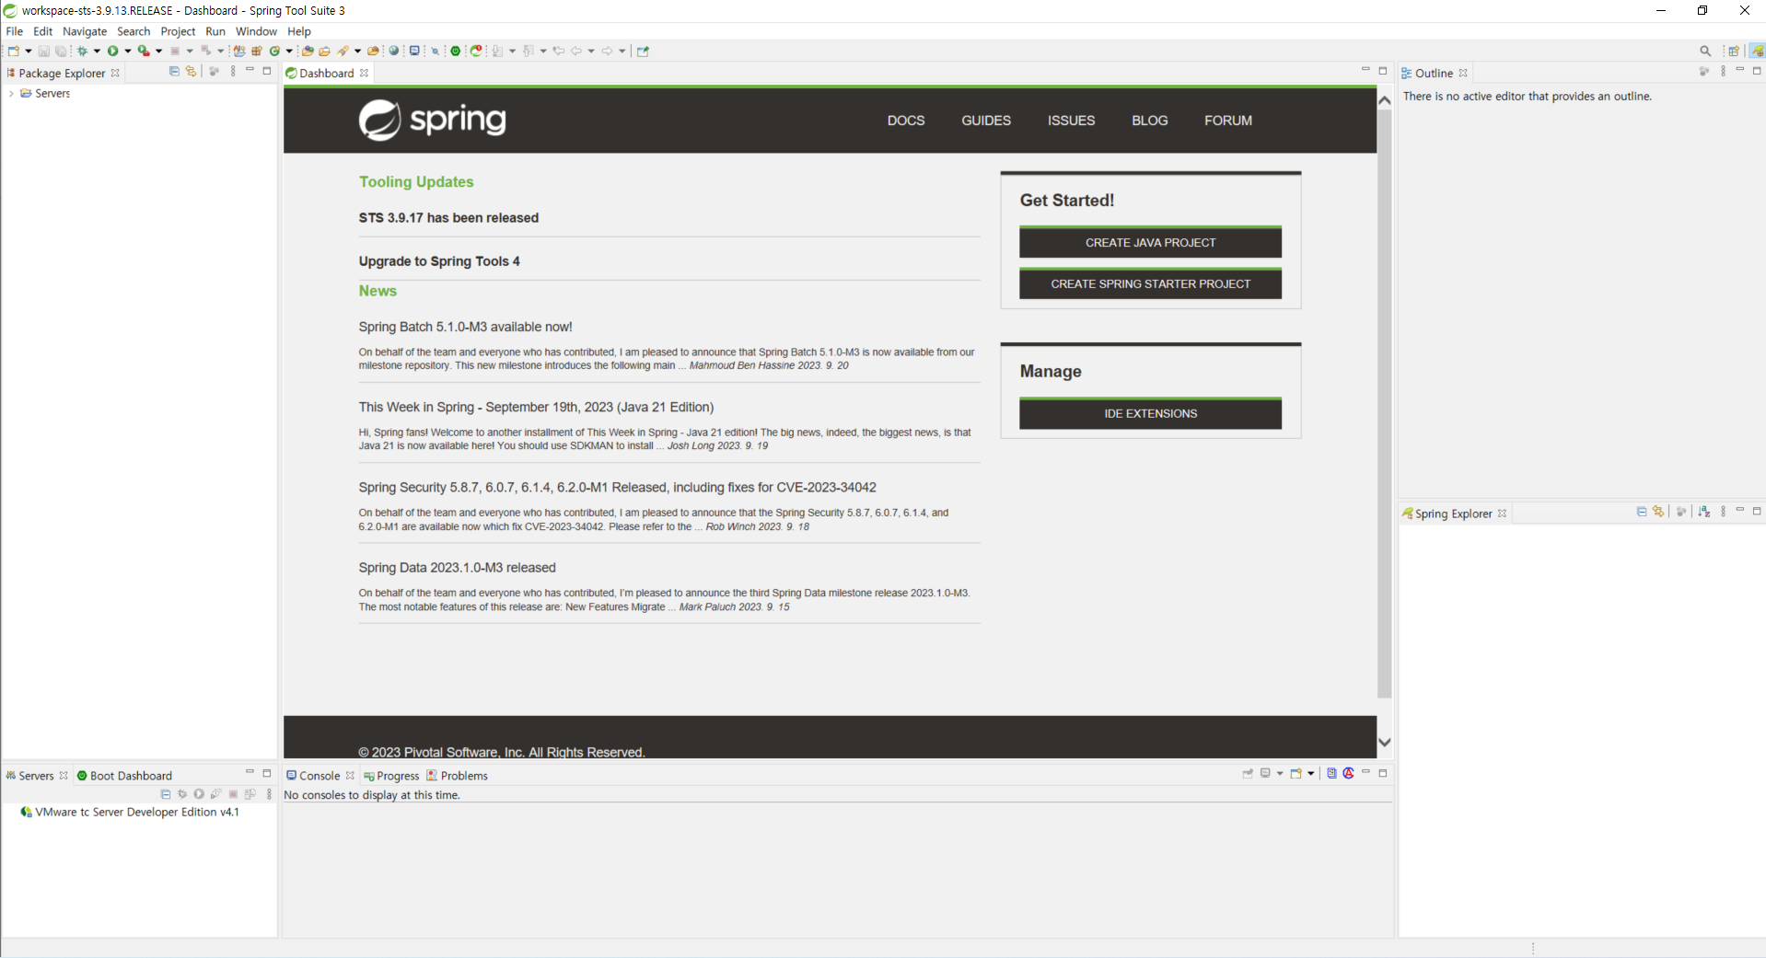Close the Dashboard editor tab
The width and height of the screenshot is (1766, 958).
tap(365, 73)
